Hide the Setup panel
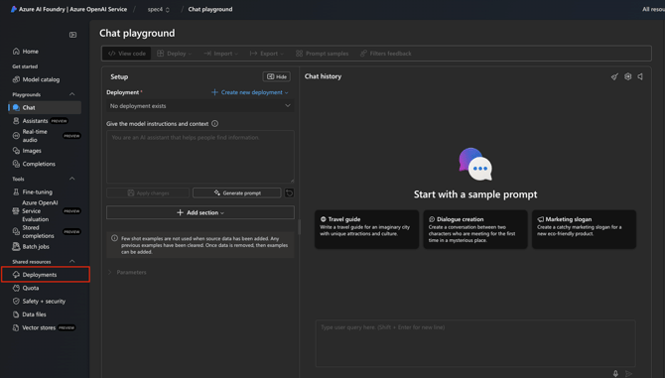 coord(277,76)
